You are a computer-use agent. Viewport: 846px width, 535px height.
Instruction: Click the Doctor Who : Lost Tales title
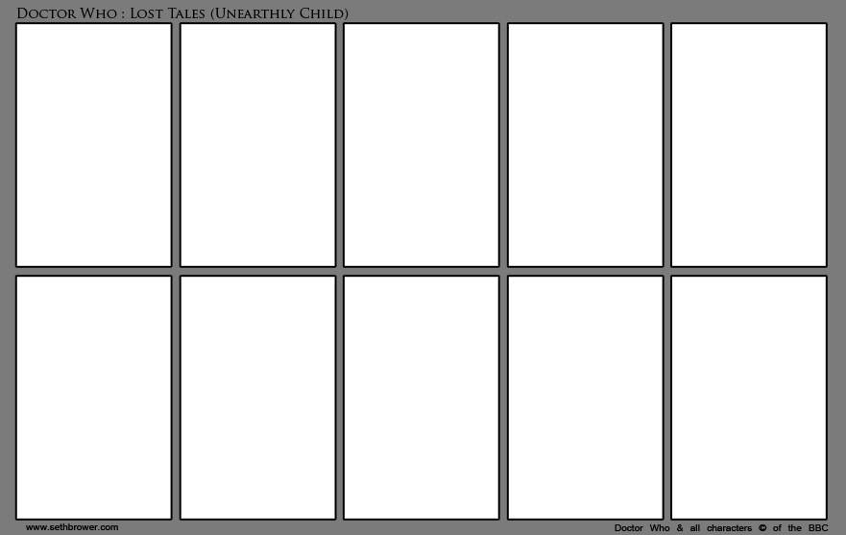[182, 12]
